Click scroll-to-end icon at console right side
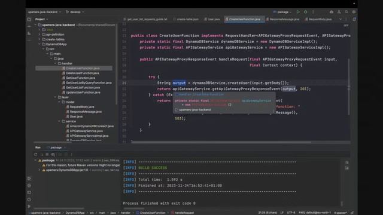 (347, 168)
